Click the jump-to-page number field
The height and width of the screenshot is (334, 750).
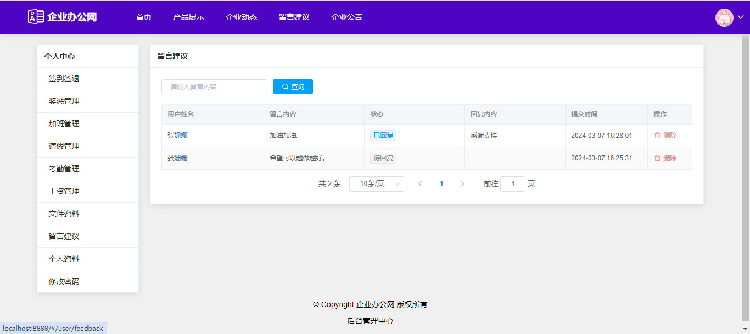513,184
